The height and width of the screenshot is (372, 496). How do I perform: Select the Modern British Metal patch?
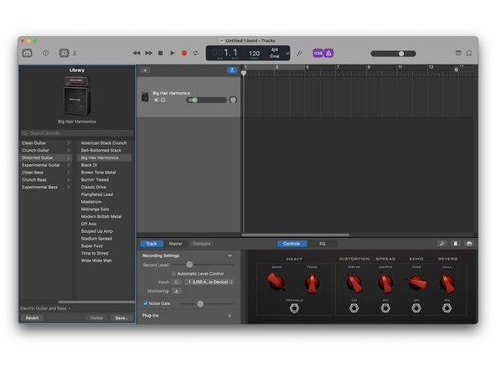(101, 217)
